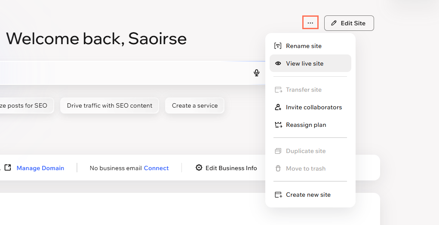Open Edit Business Info
The image size is (439, 225).
point(226,168)
